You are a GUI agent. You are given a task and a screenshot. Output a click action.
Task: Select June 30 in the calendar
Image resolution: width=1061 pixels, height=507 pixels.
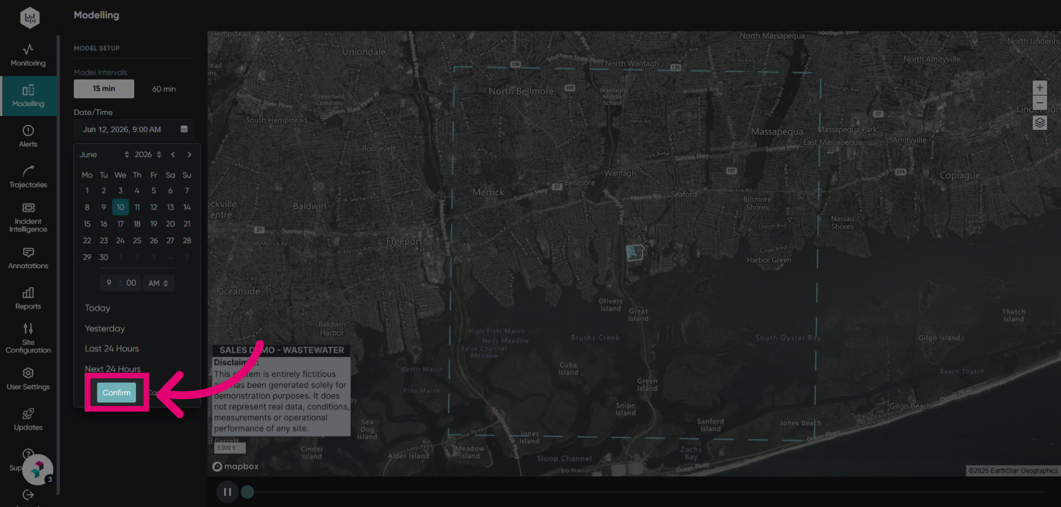coord(104,257)
